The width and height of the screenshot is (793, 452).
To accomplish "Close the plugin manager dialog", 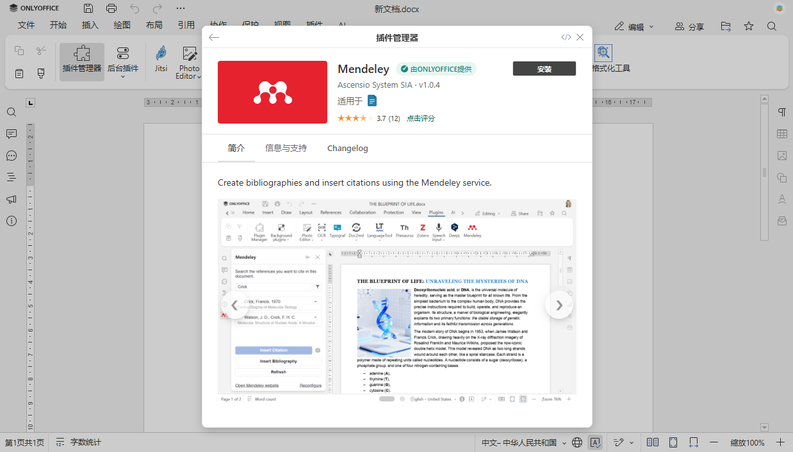I will [x=580, y=37].
